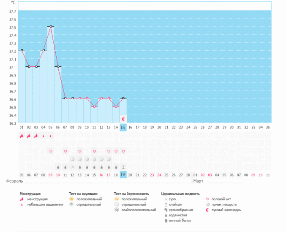This screenshot has width=286, height=232.
Task: Select the heart icon under cycle day 15
Action: (123, 151)
